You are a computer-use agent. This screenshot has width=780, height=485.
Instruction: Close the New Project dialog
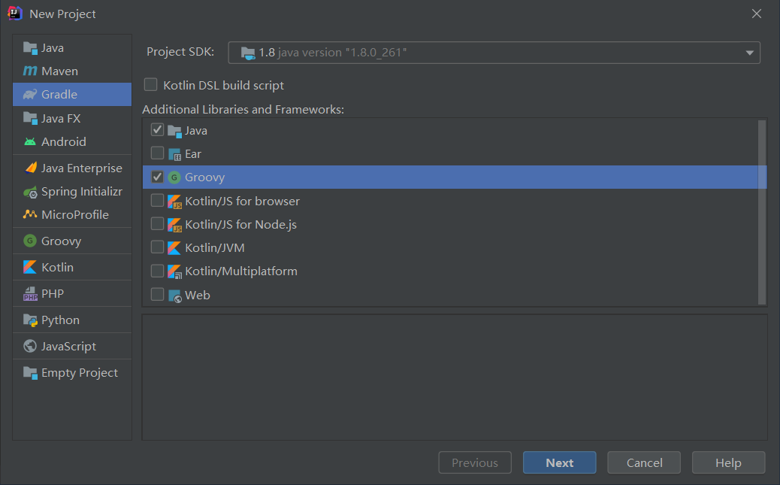(757, 14)
